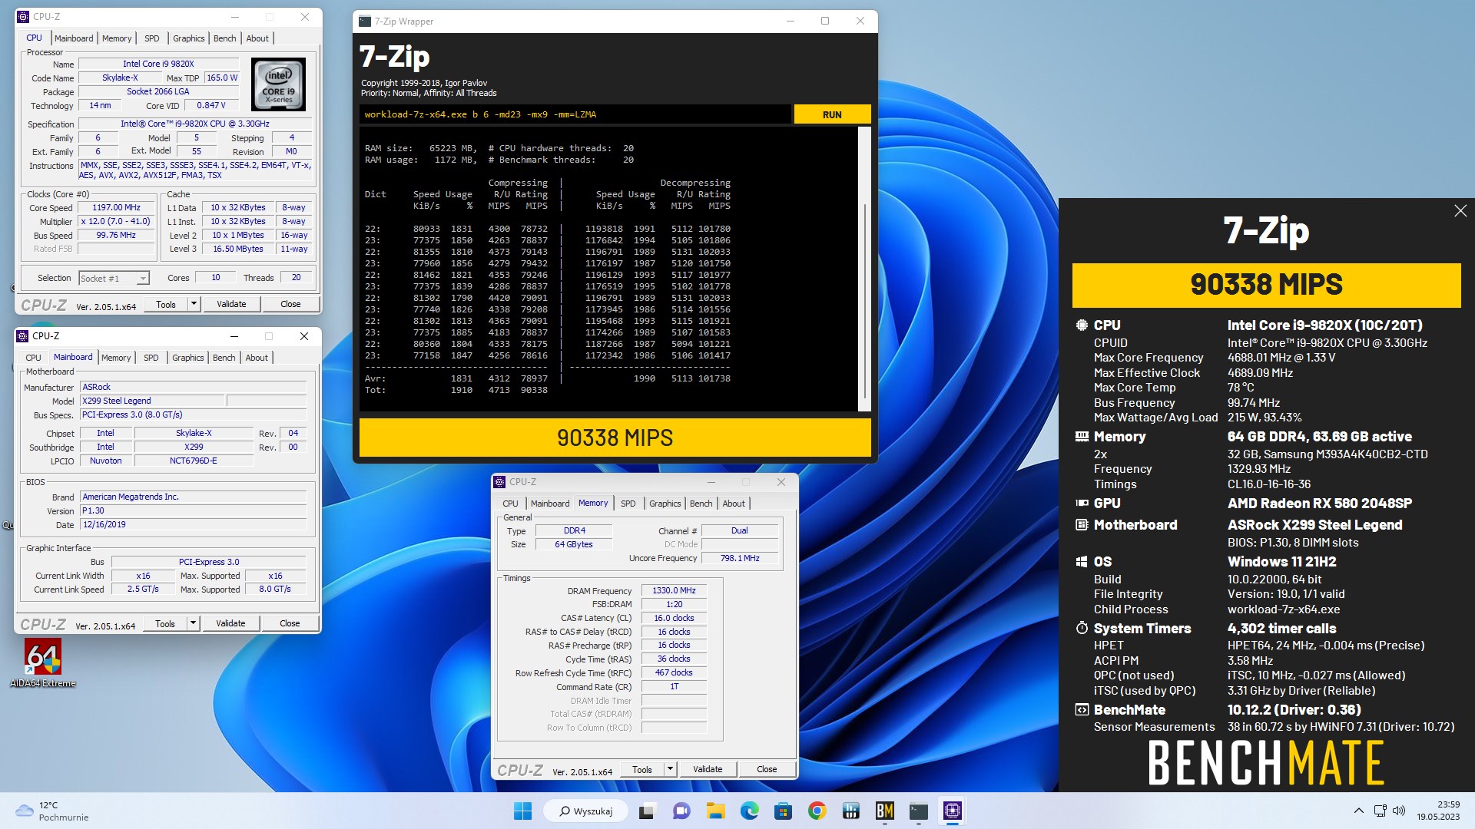Select the Uncore Frequency 798.1 MHz value
Viewport: 1475px width, 829px height.
740,558
